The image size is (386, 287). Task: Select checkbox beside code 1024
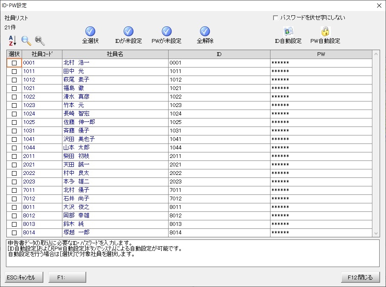click(x=14, y=114)
